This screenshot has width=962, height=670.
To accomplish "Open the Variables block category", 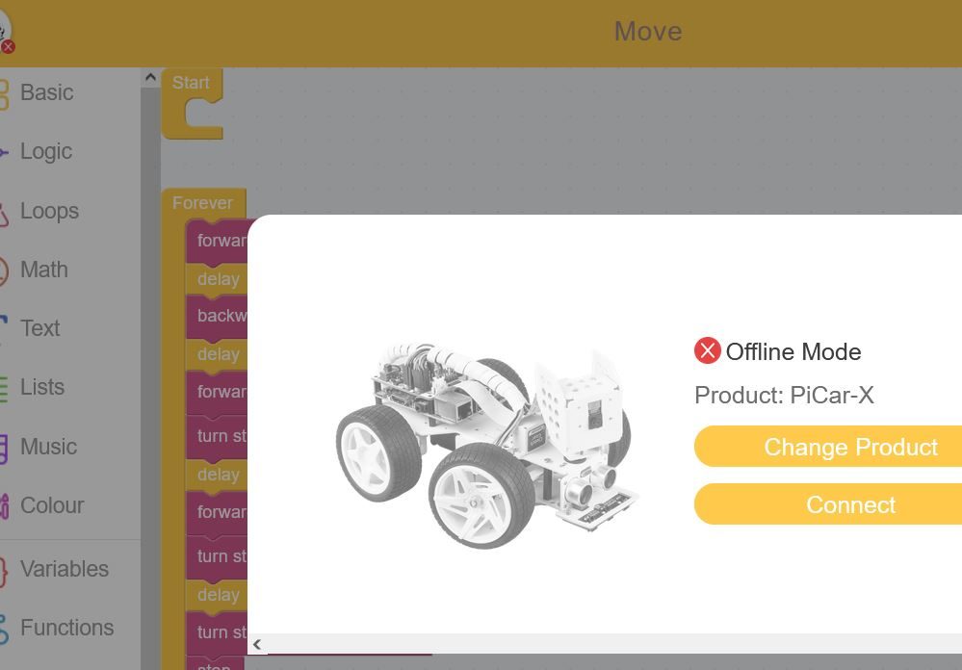I will pyautogui.click(x=64, y=569).
